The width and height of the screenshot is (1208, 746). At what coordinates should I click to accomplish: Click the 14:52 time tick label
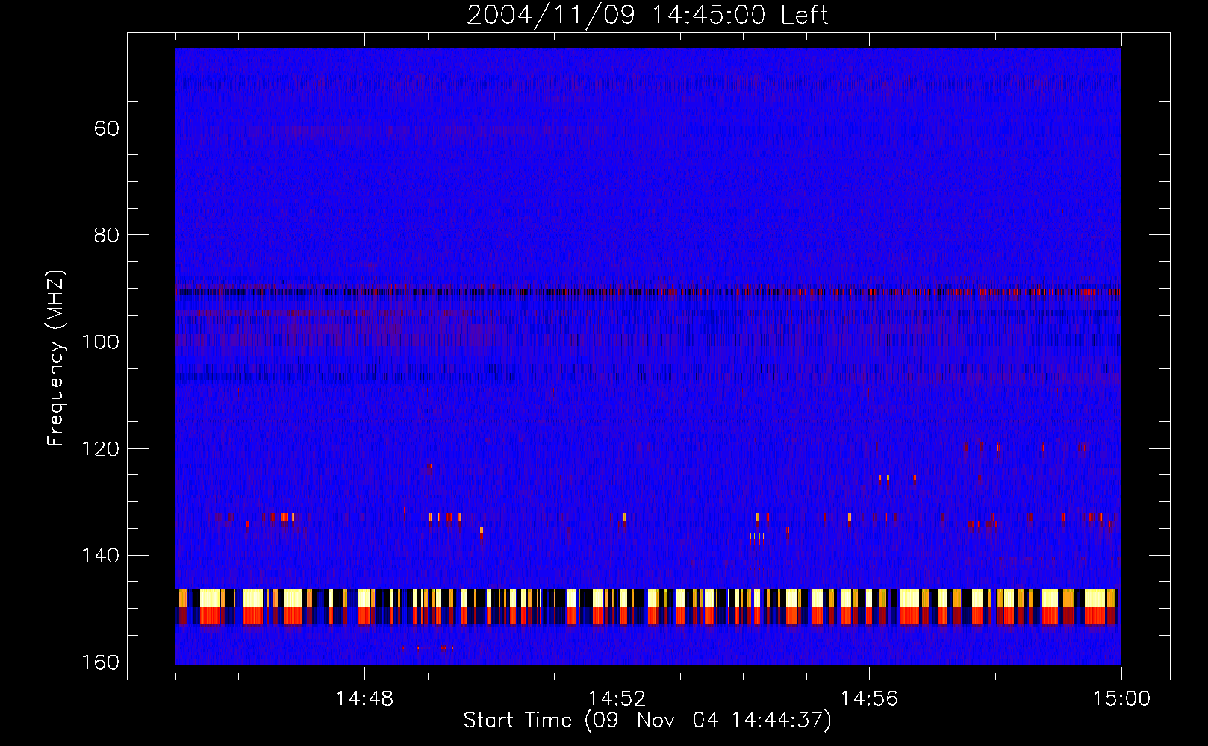617,699
